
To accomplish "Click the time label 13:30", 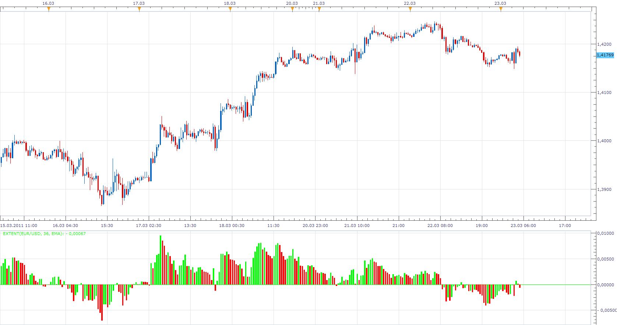I will coord(190,226).
